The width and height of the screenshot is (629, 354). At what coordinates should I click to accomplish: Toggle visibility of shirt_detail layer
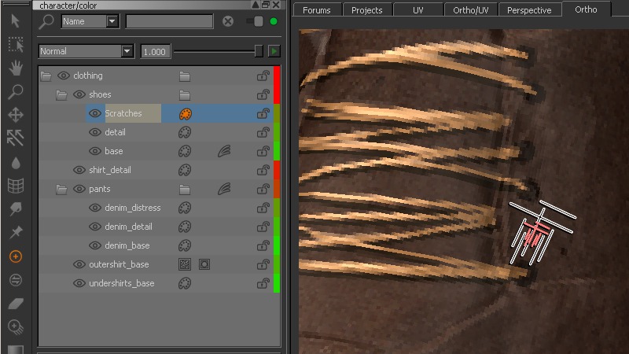pyautogui.click(x=79, y=170)
